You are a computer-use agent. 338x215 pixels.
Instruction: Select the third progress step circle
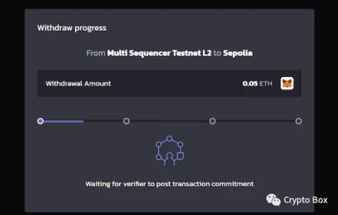tap(212, 121)
